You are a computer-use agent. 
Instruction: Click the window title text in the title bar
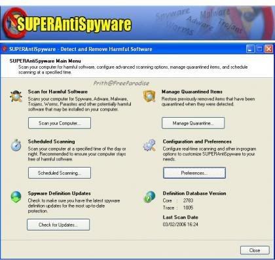[81, 49]
